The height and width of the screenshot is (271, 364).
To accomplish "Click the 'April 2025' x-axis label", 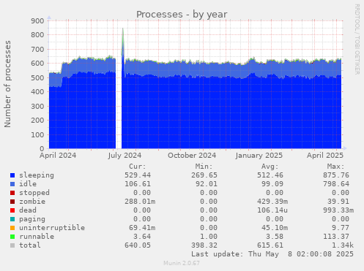I will pyautogui.click(x=325, y=156).
